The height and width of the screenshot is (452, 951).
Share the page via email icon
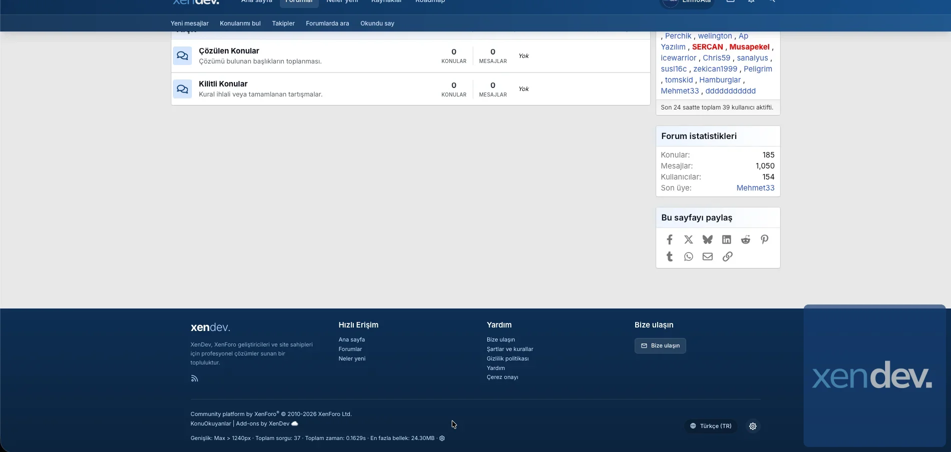(x=707, y=256)
